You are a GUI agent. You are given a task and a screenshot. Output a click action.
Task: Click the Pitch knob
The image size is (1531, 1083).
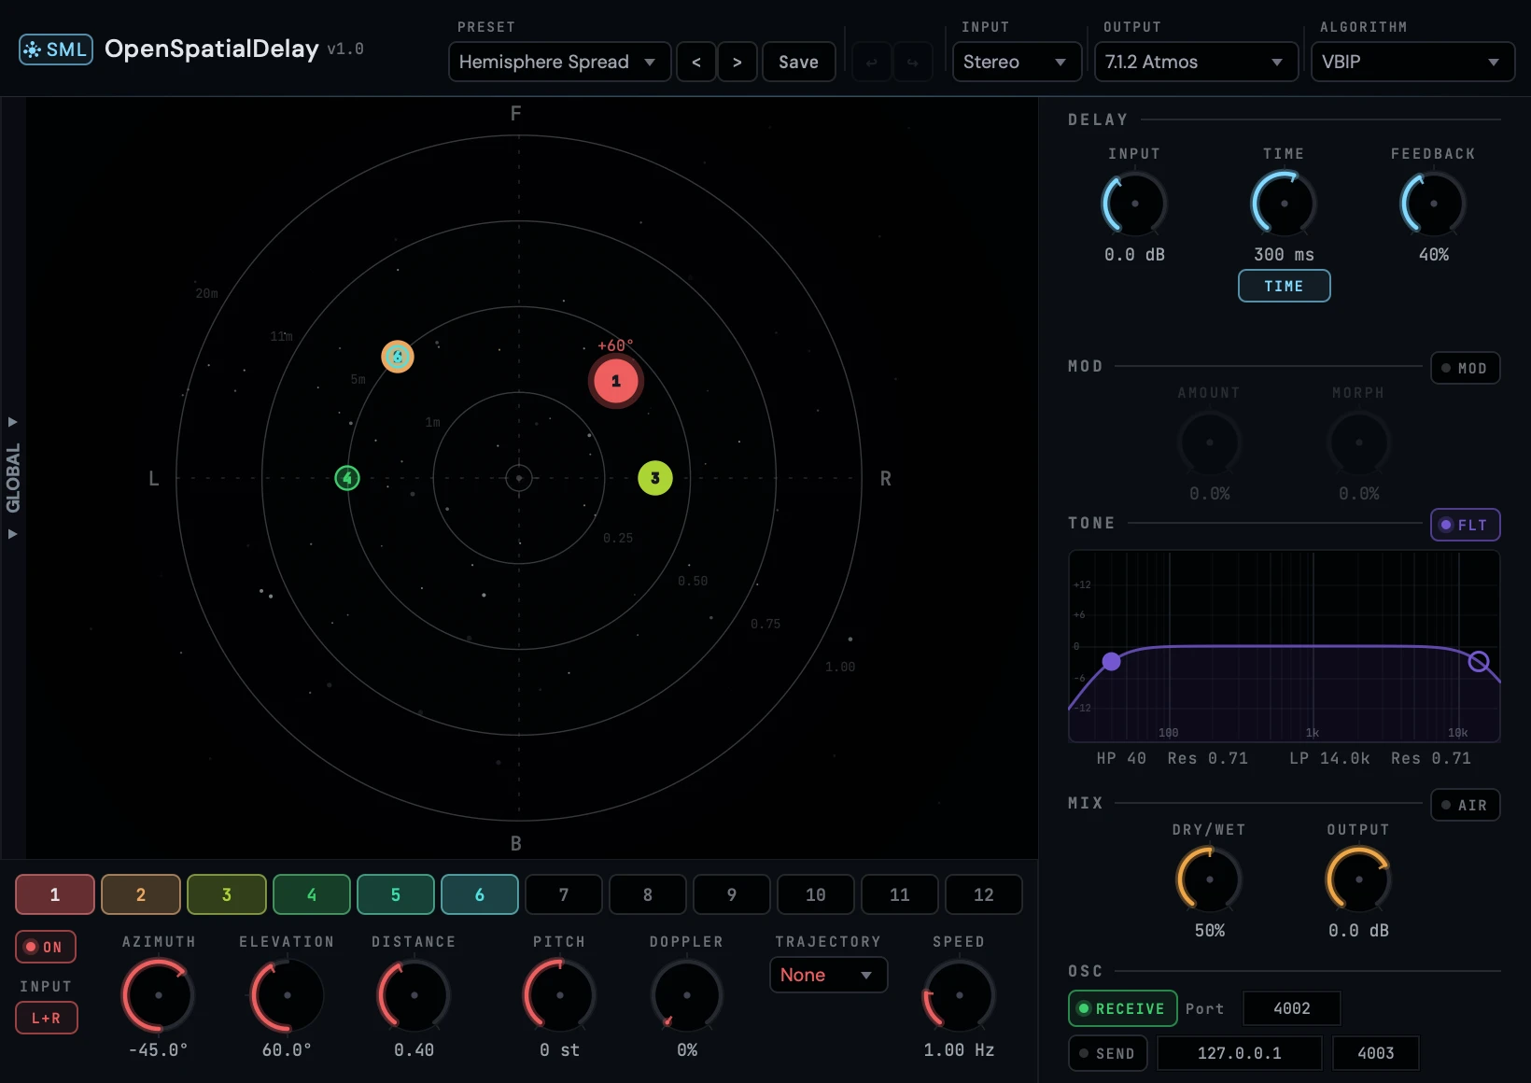(560, 995)
